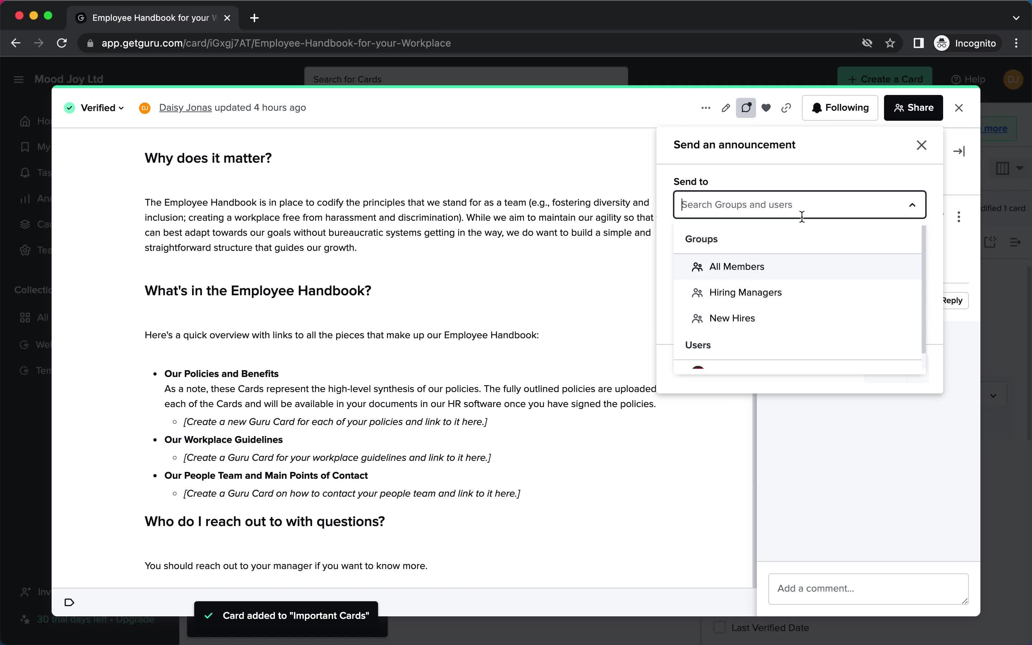Open Search Groups and users dropdown
This screenshot has height=645, width=1032.
(x=799, y=204)
